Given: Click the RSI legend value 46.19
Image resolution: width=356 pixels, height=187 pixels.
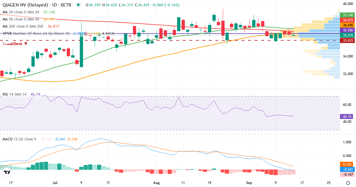Looking at the screenshot, I should point(35,94).
